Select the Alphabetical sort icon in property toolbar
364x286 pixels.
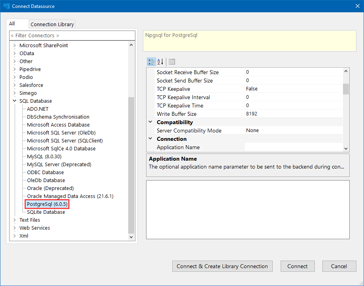pos(160,62)
